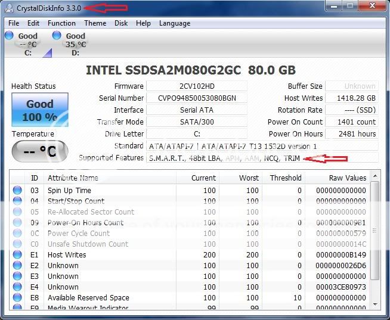Screen dimensions: 390x320
Task: Click raw value 00000000B149 of Host Writes
Action: 341,254
